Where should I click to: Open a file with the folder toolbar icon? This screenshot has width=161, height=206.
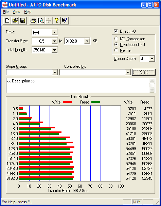(x=15, y=20)
